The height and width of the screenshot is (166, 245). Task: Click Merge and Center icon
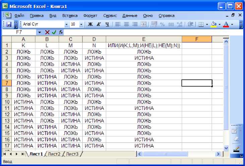tap(143, 24)
